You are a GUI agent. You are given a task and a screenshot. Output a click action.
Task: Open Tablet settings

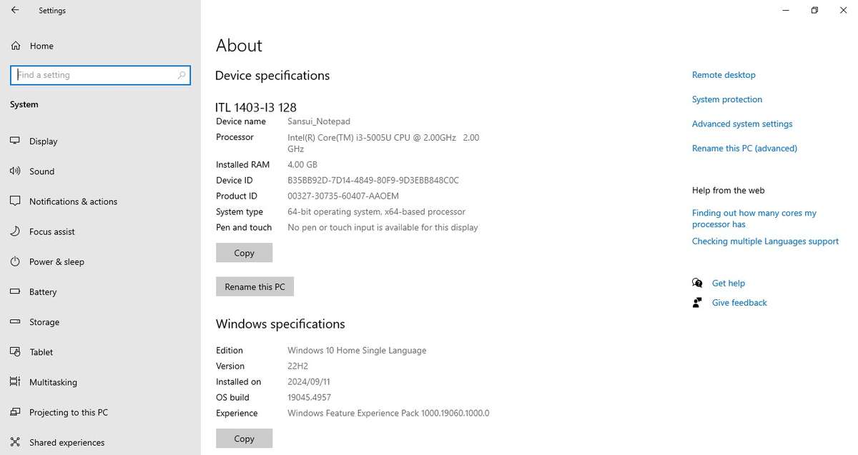[x=41, y=351]
